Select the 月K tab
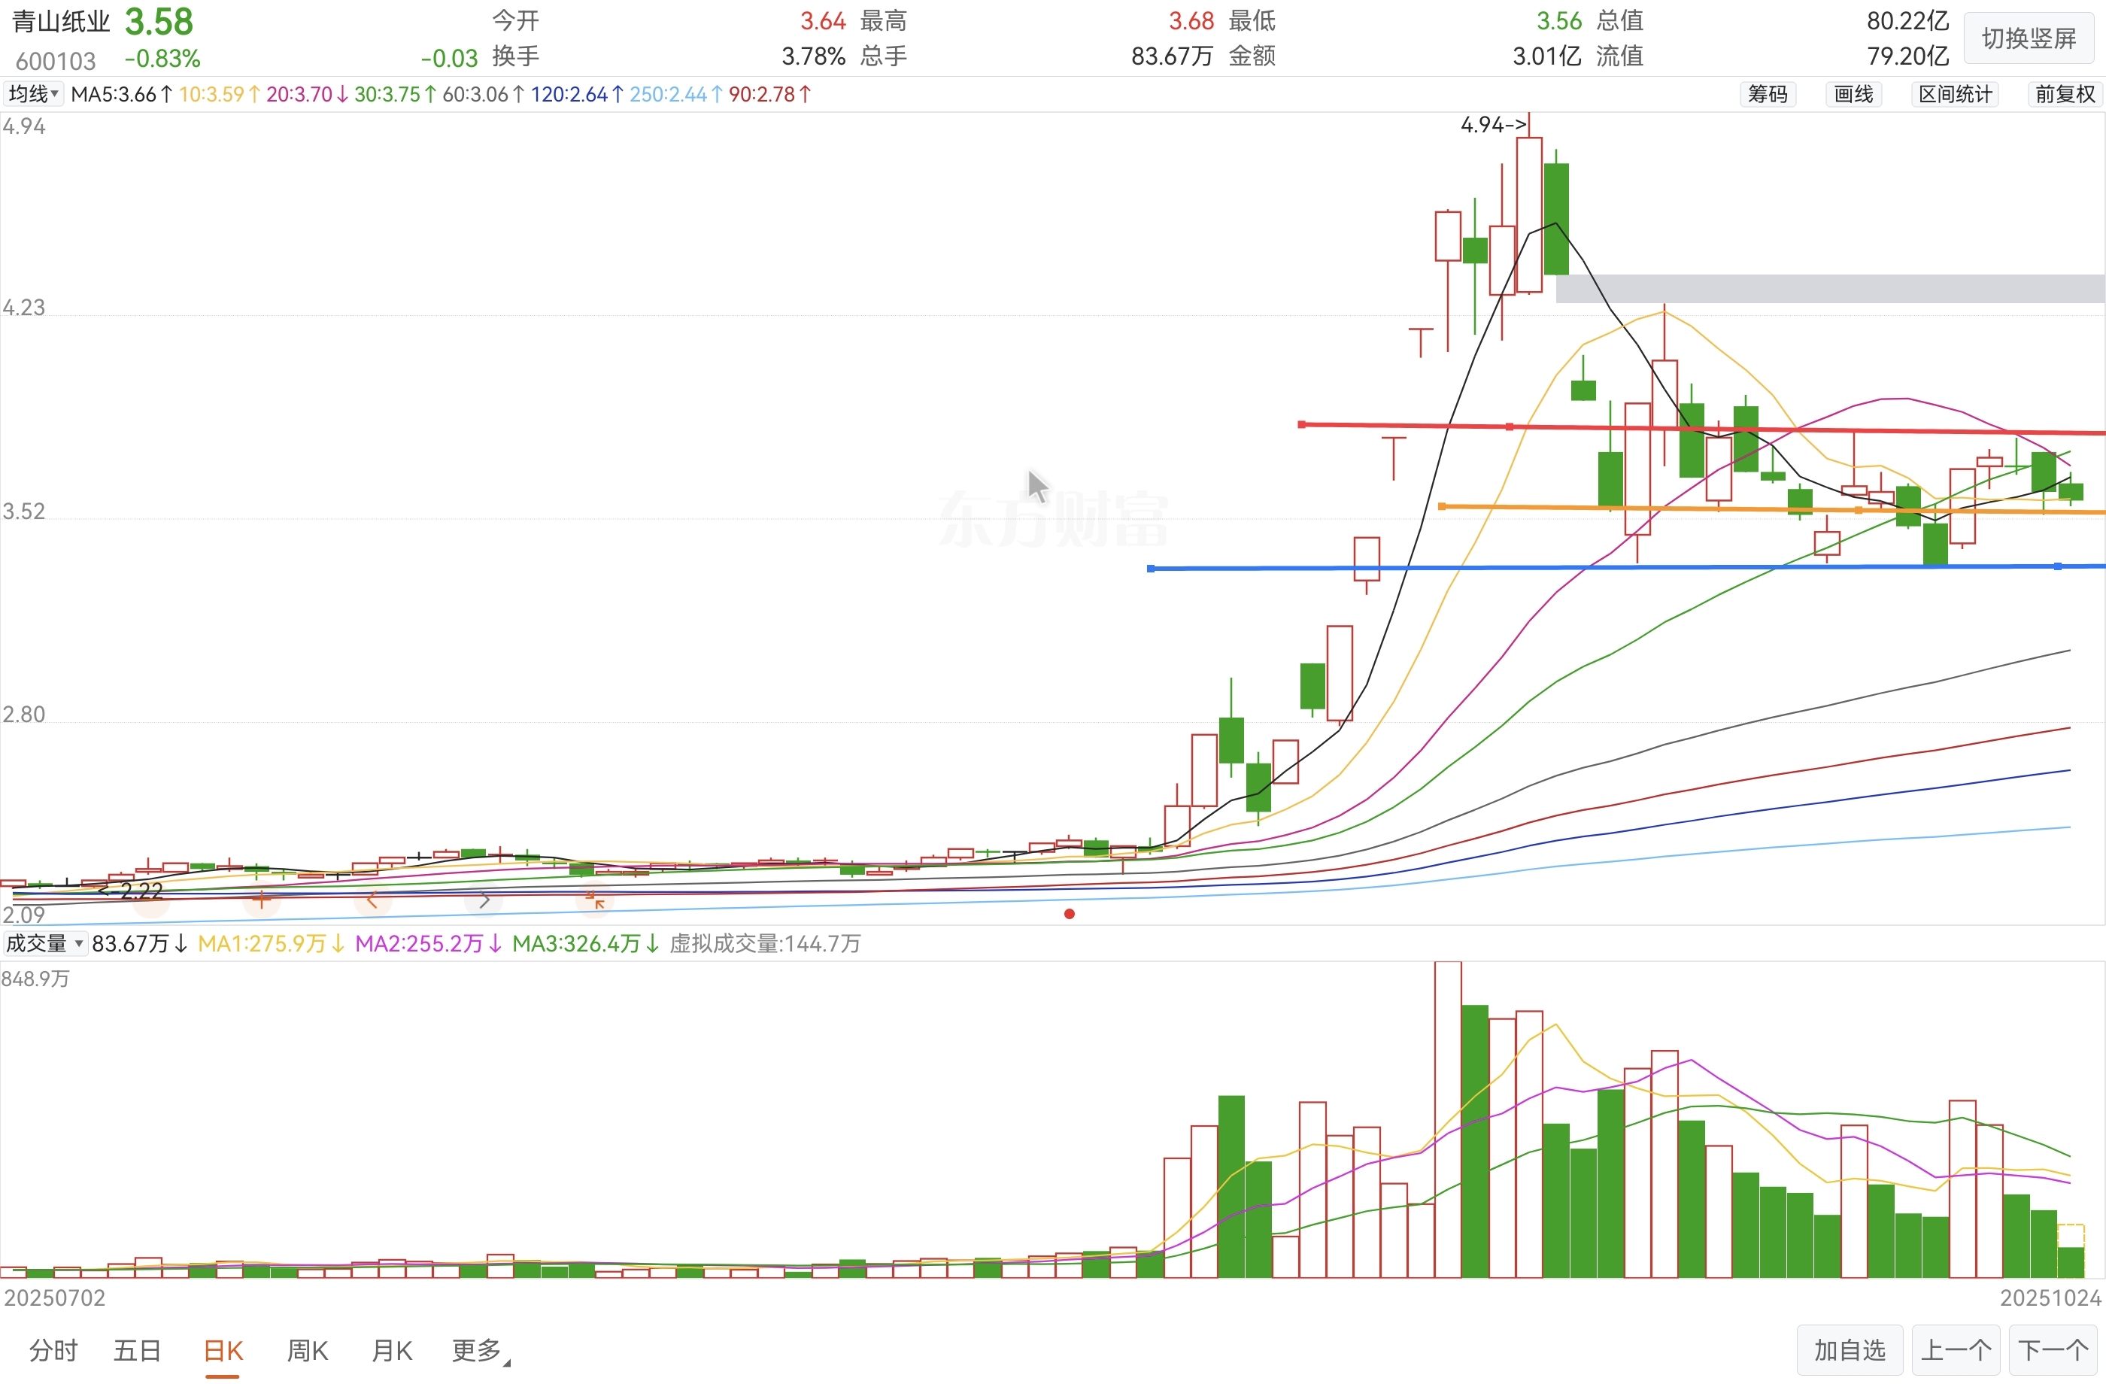The image size is (2106, 1384). click(392, 1350)
